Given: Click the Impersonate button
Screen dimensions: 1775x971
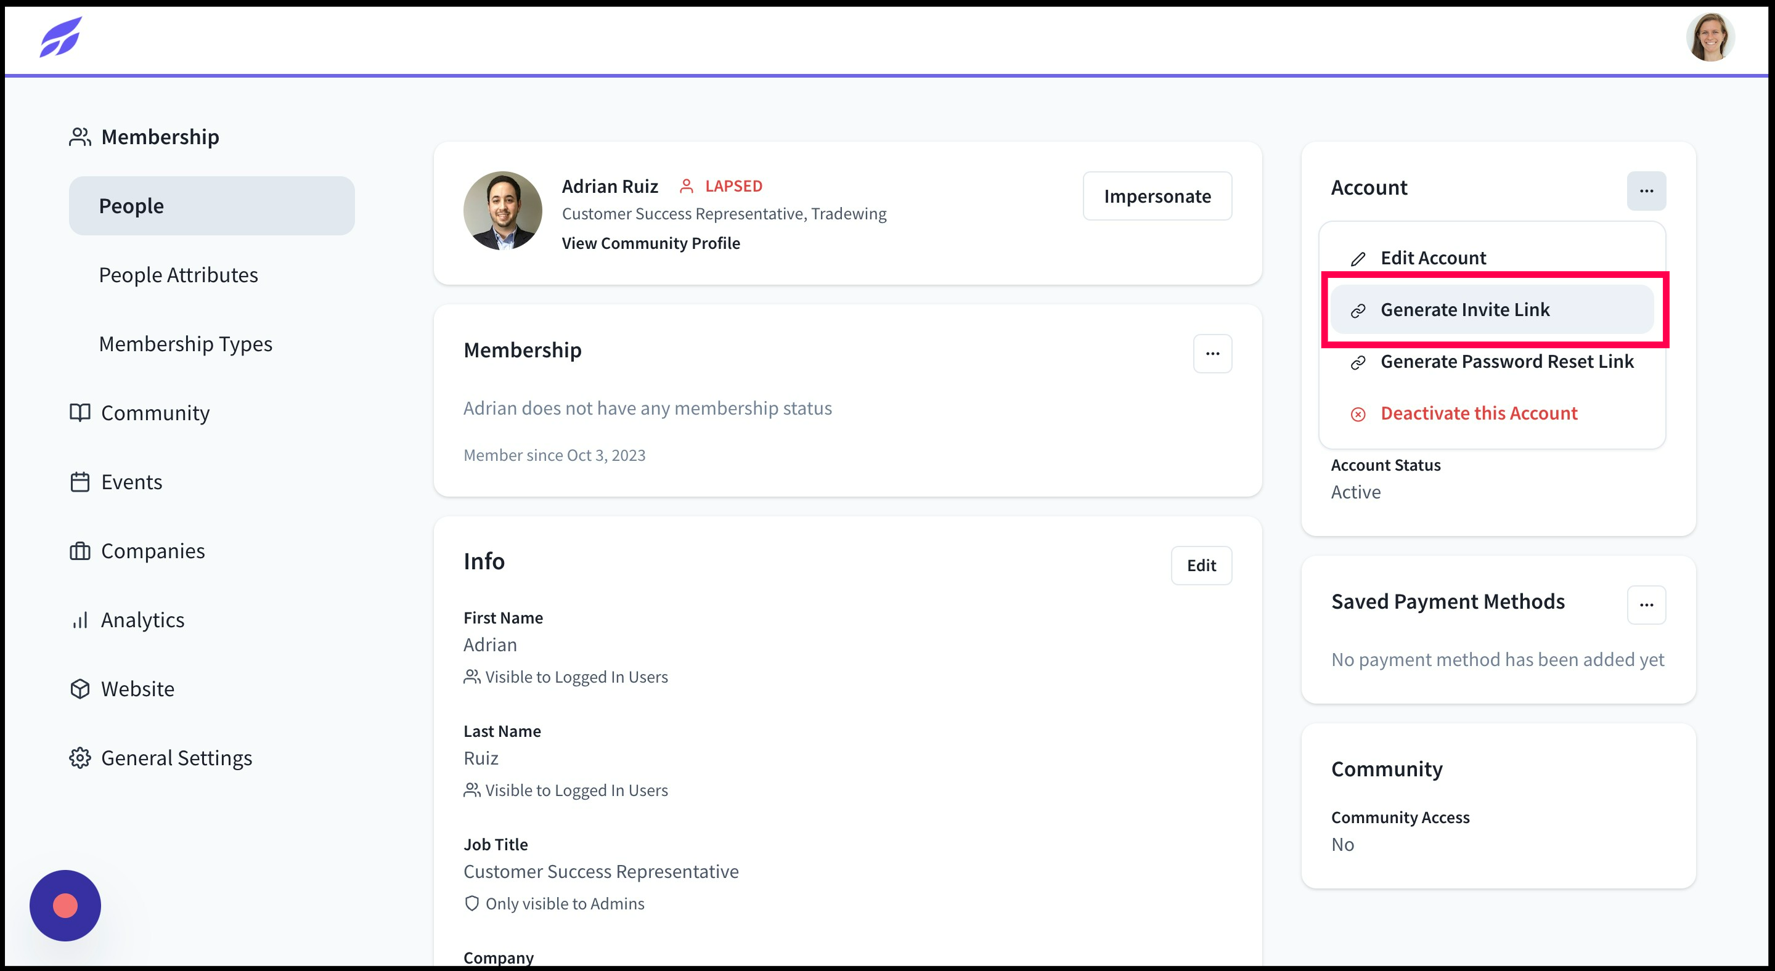Looking at the screenshot, I should 1157,197.
